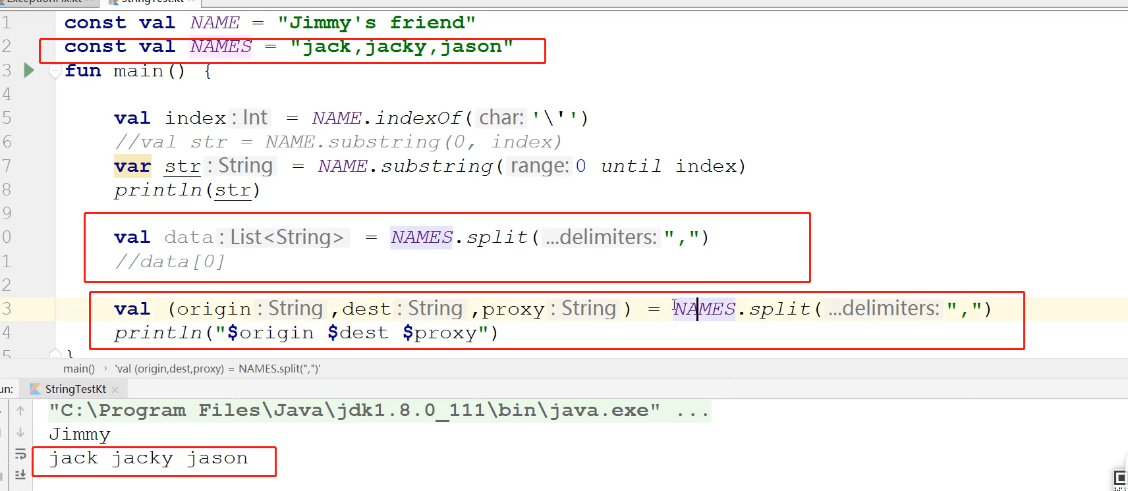Click the main() breadcrumb
Viewport: 1128px width, 491px height.
tap(79, 369)
